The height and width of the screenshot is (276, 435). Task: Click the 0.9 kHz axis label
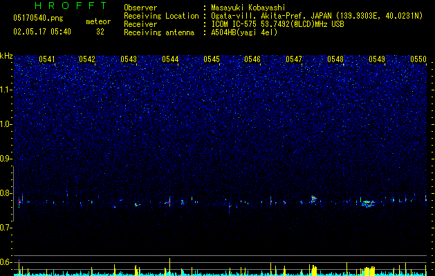pos(6,159)
